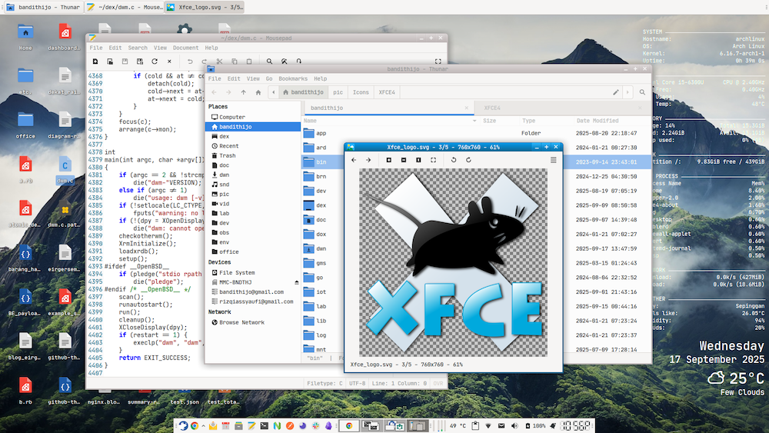Toggle fullscreen mode in Mousepad toolbar
The image size is (769, 433).
click(438, 62)
